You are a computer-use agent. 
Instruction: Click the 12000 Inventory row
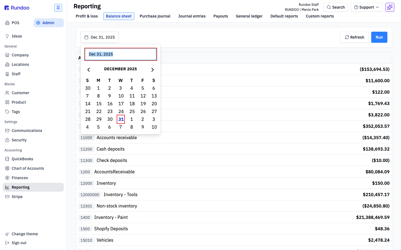(234, 183)
